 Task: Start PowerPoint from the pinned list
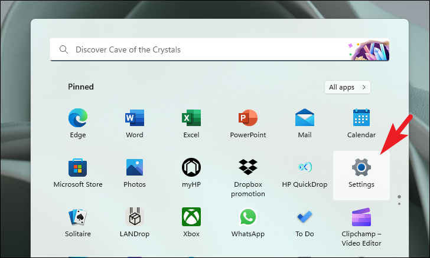[248, 118]
